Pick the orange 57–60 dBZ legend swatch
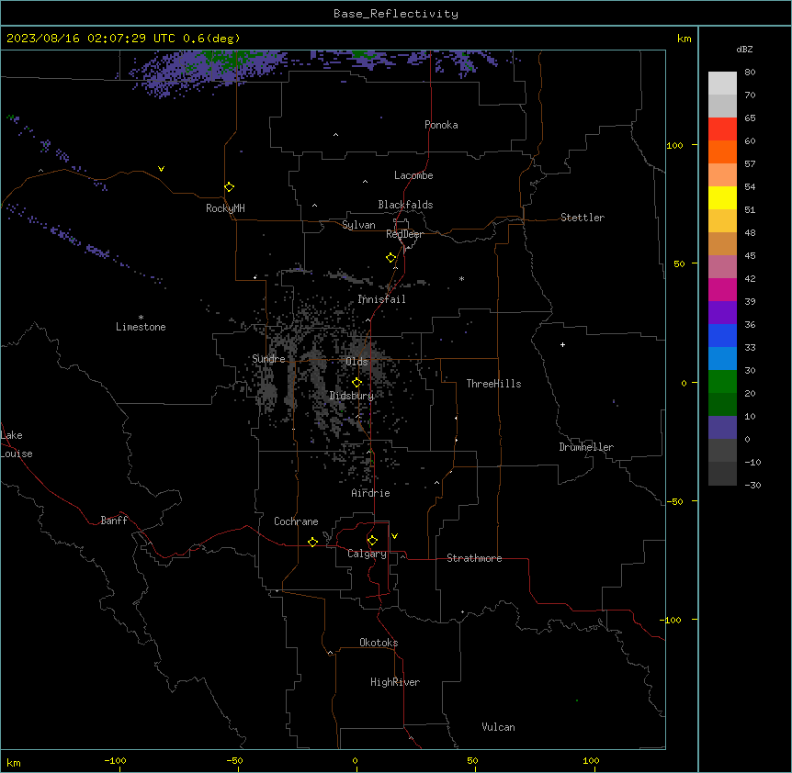Viewport: 792px width, 773px height. click(x=722, y=152)
